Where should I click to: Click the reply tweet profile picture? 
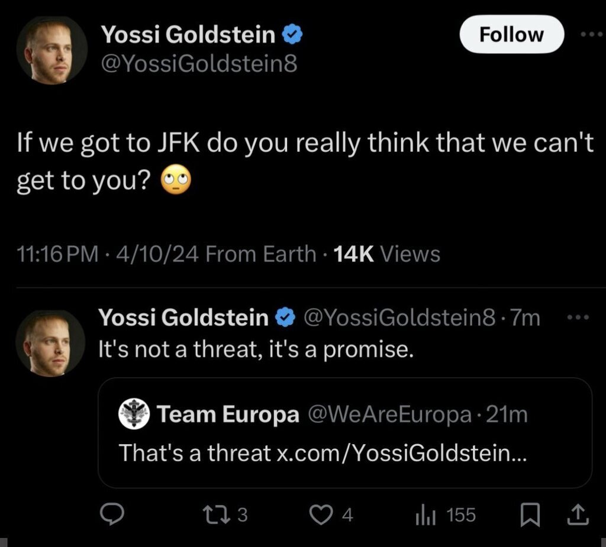tap(50, 344)
